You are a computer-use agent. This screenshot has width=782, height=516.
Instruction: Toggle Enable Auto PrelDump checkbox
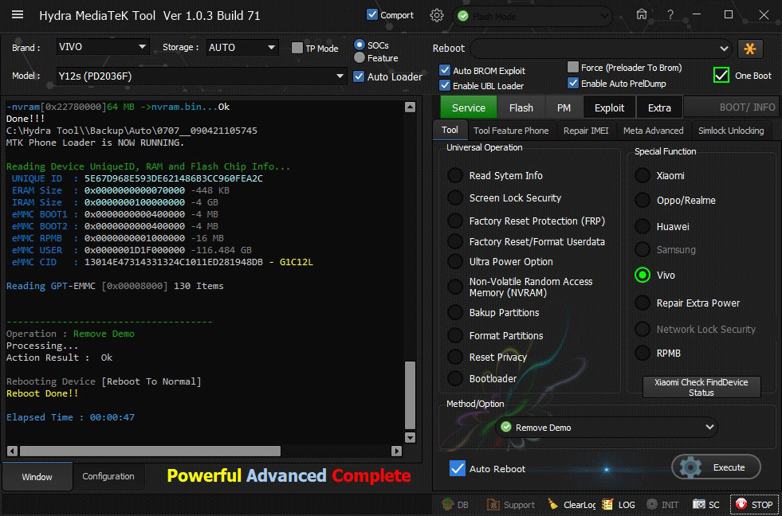coord(573,83)
